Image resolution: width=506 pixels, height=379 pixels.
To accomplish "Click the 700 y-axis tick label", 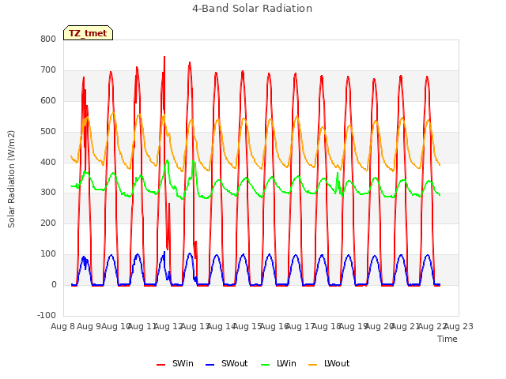I will [48, 70].
